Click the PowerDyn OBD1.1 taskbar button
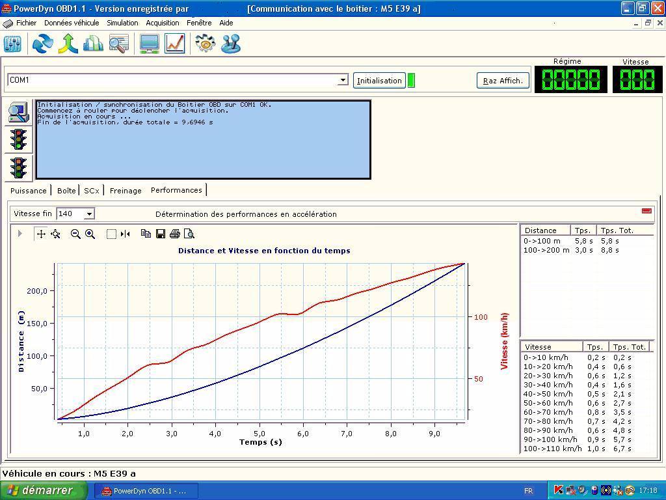 point(146,491)
